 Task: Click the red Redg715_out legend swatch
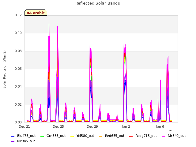(131, 136)
